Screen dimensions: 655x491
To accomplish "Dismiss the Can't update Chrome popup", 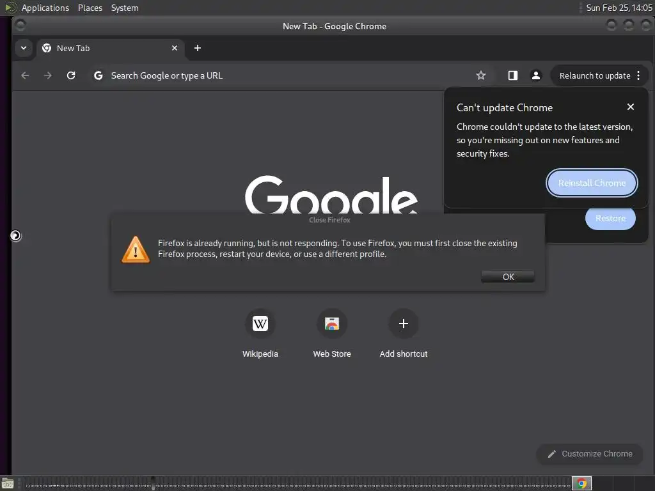I will pyautogui.click(x=630, y=107).
